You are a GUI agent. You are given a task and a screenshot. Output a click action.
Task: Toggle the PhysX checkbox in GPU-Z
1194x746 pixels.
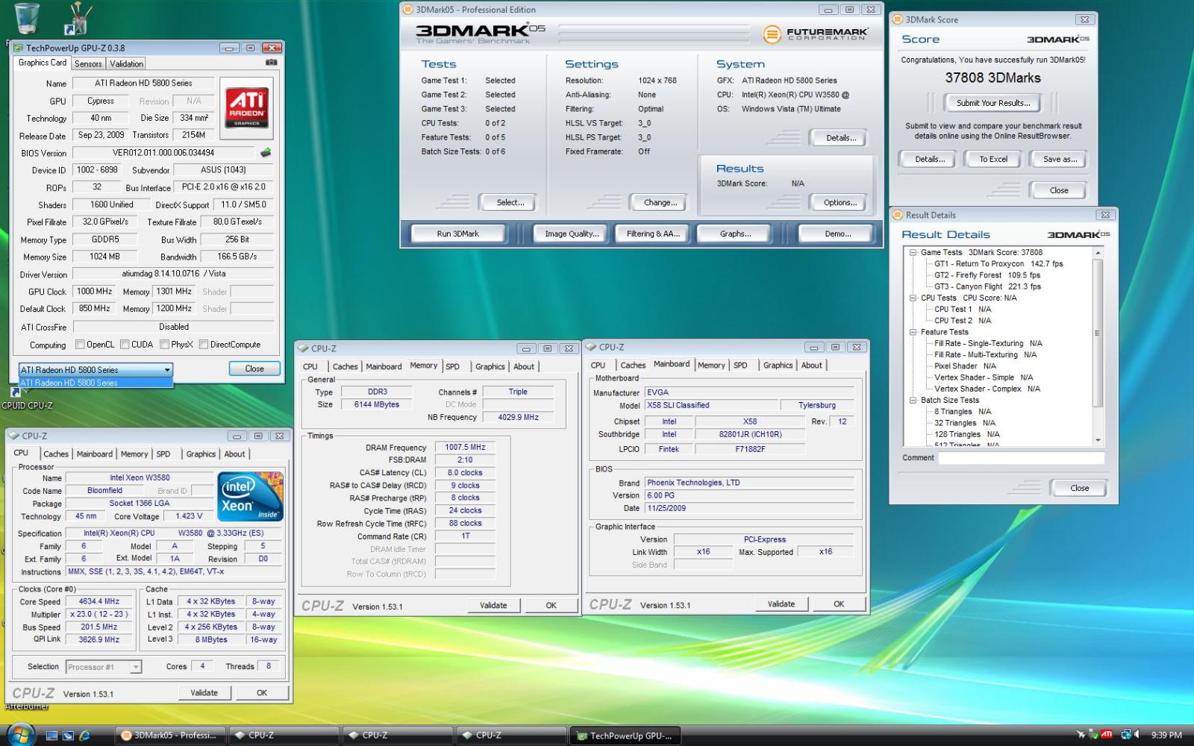point(164,345)
